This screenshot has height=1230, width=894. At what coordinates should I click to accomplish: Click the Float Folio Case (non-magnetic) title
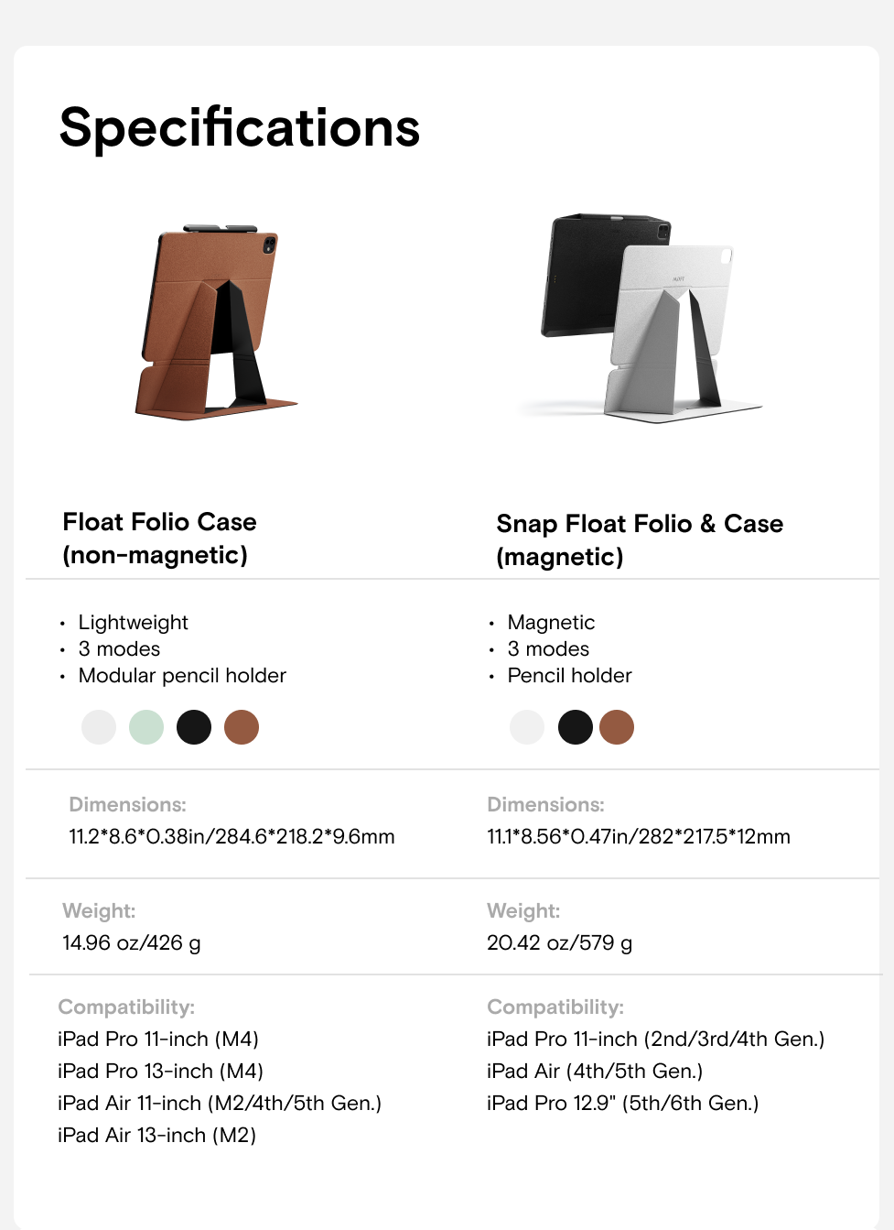159,539
